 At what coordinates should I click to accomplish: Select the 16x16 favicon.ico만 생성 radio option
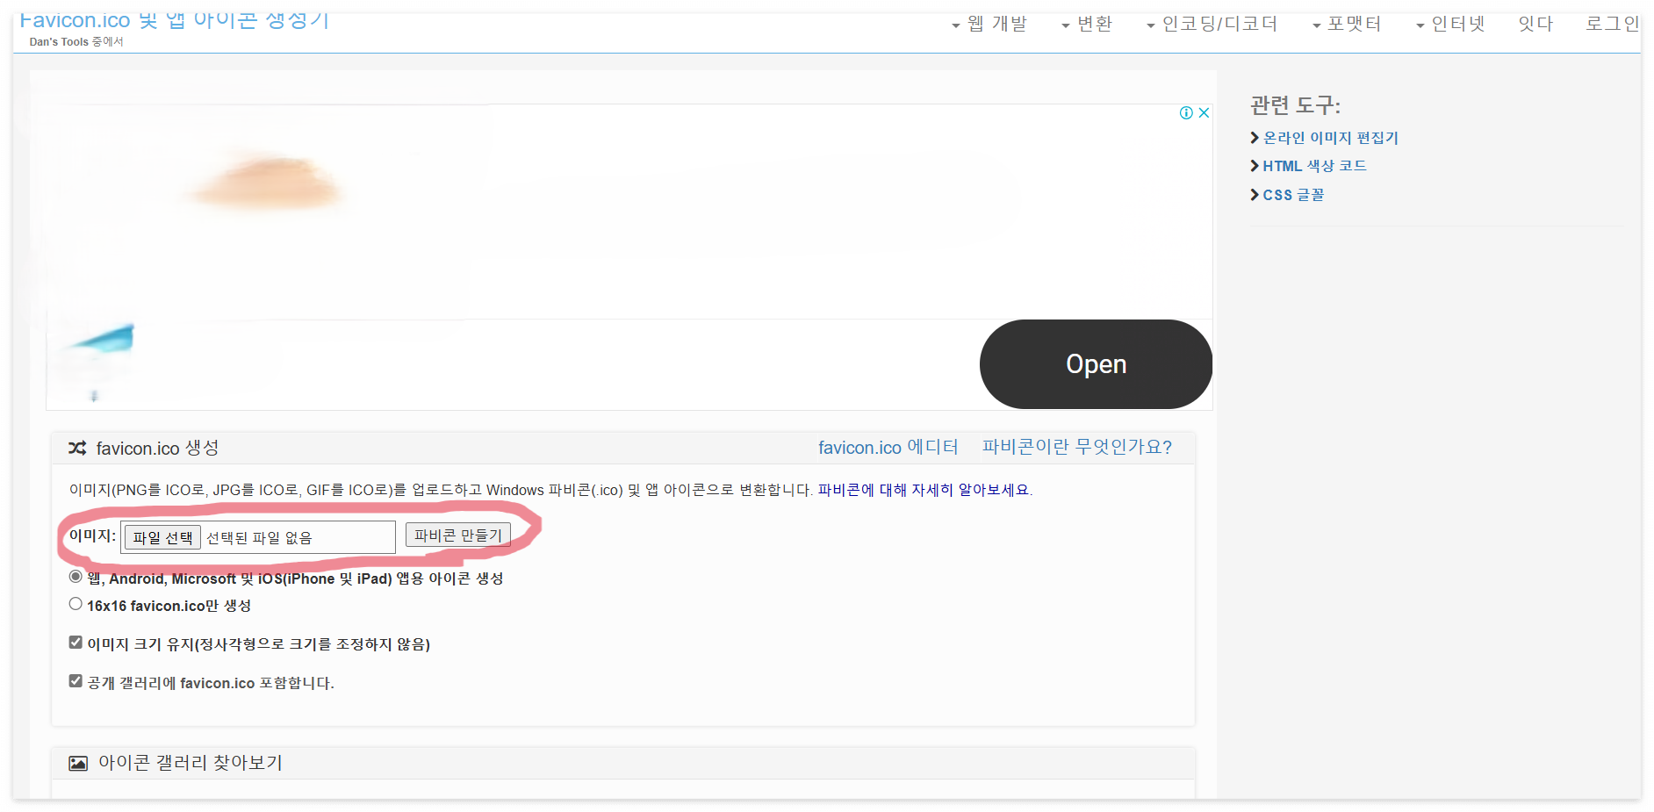point(76,604)
